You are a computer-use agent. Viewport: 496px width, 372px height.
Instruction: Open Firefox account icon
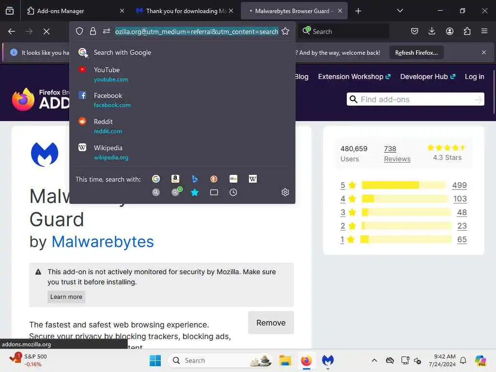point(449,31)
